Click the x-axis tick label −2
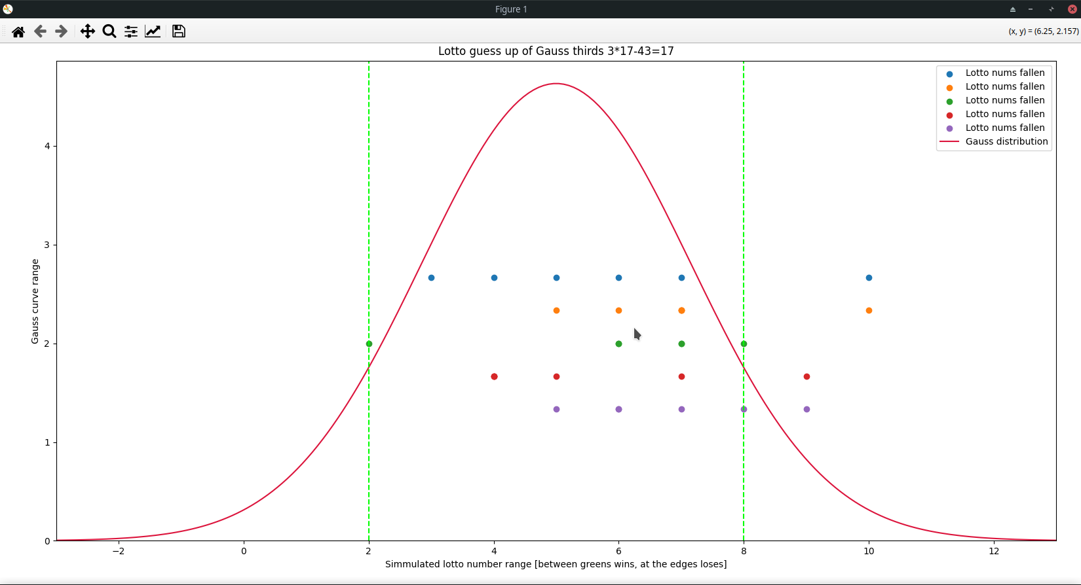This screenshot has width=1081, height=585. click(x=119, y=551)
